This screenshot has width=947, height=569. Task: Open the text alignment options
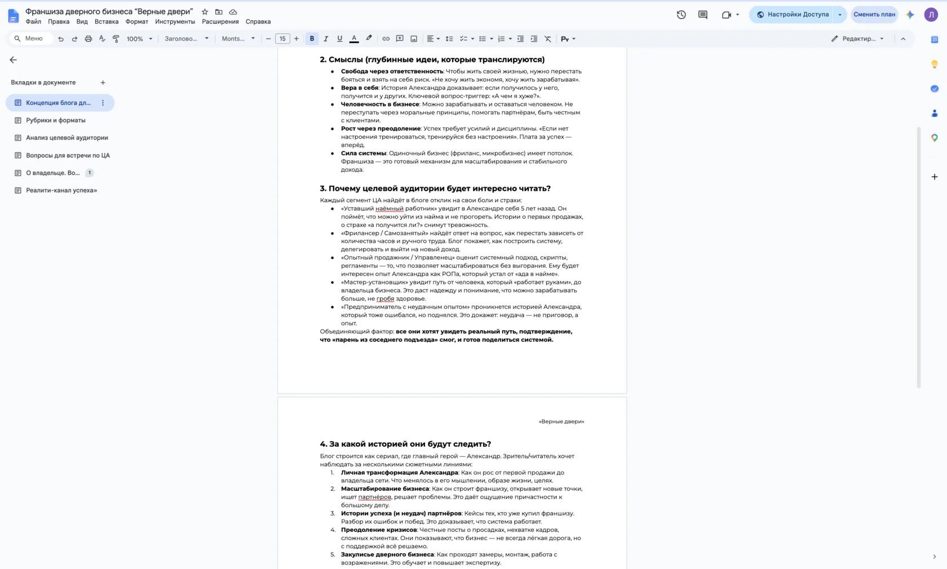pyautogui.click(x=433, y=39)
